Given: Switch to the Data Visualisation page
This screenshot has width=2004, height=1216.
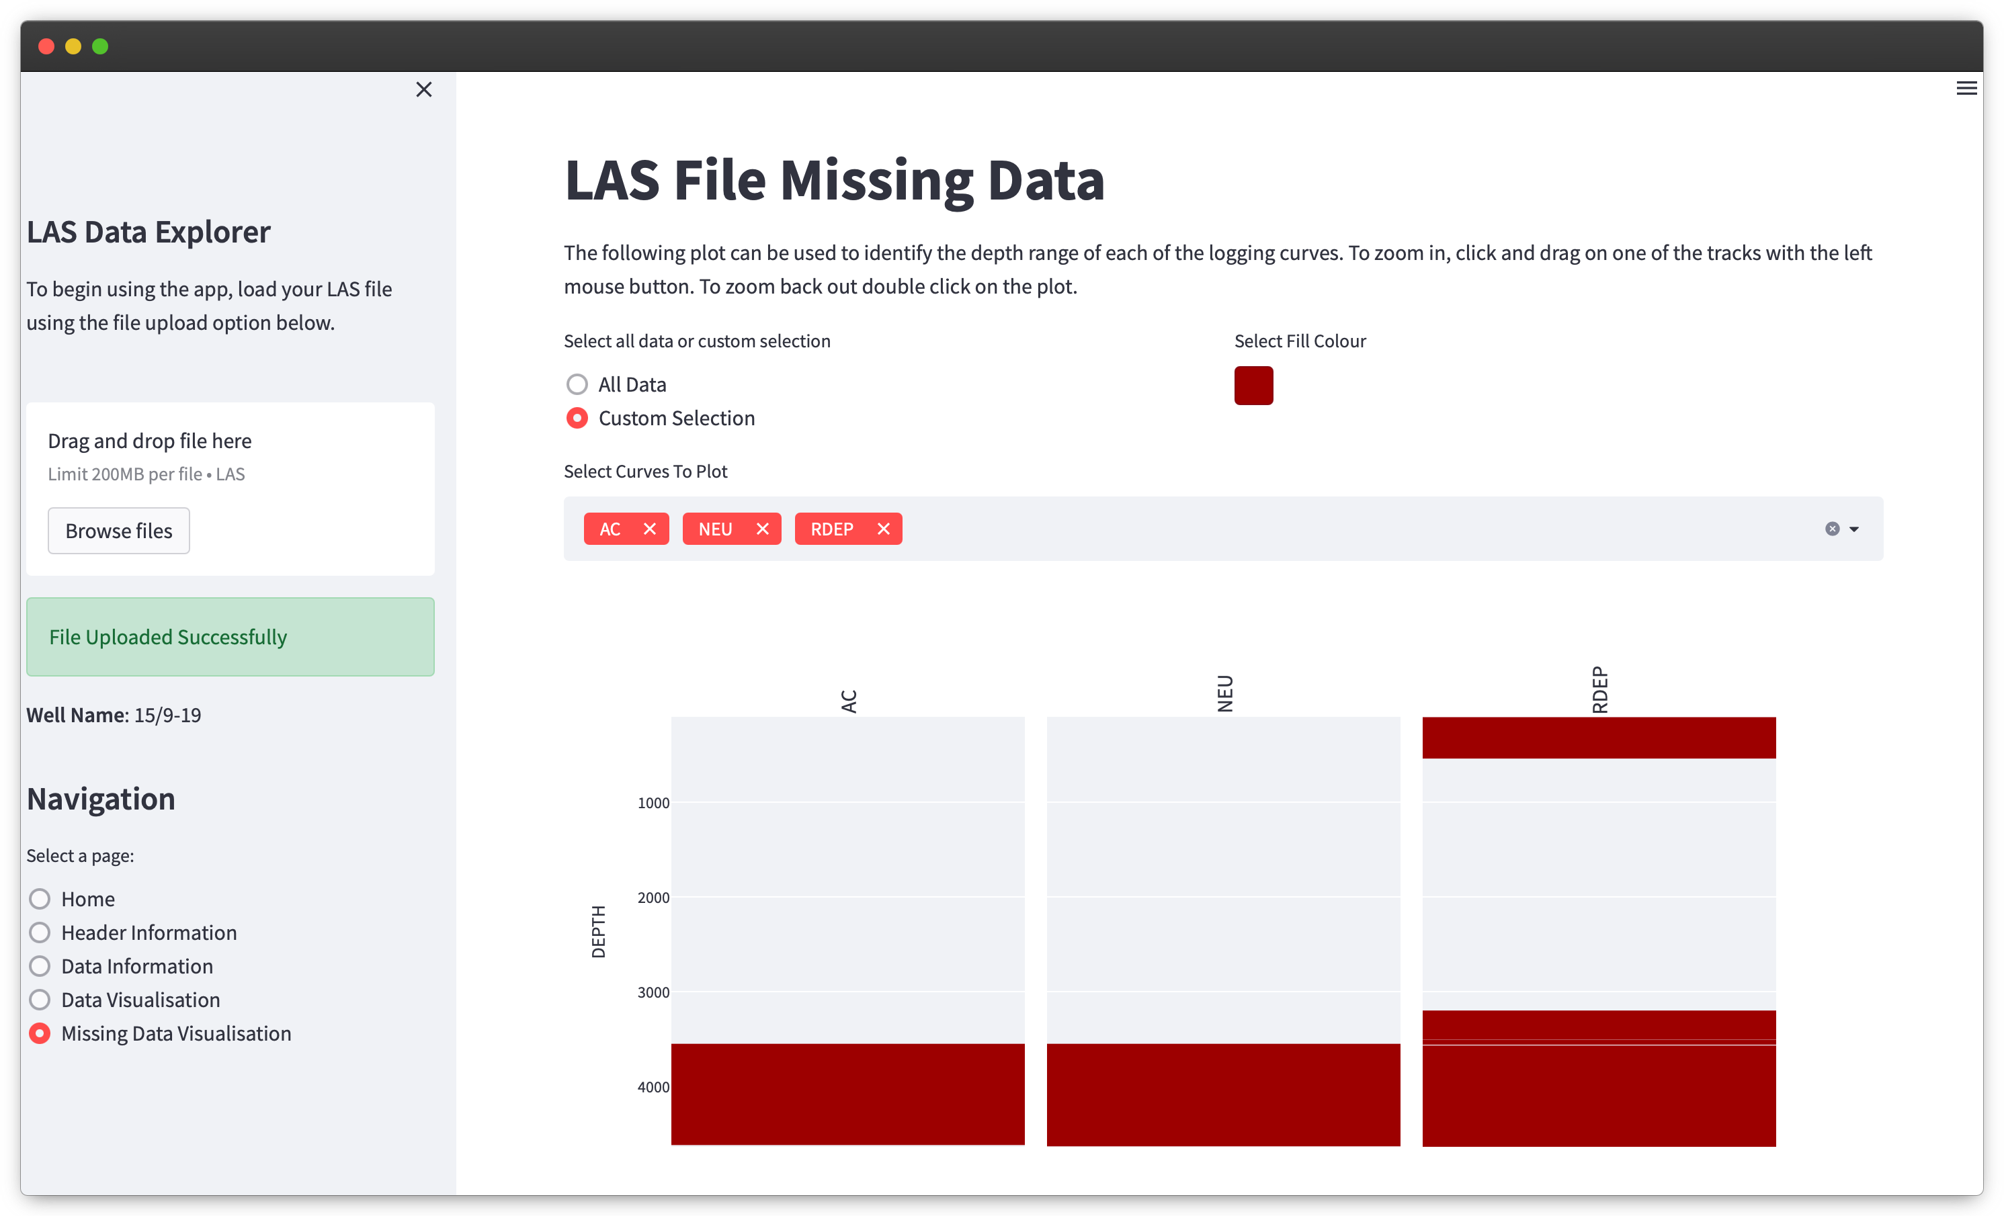Looking at the screenshot, I should pos(40,1000).
